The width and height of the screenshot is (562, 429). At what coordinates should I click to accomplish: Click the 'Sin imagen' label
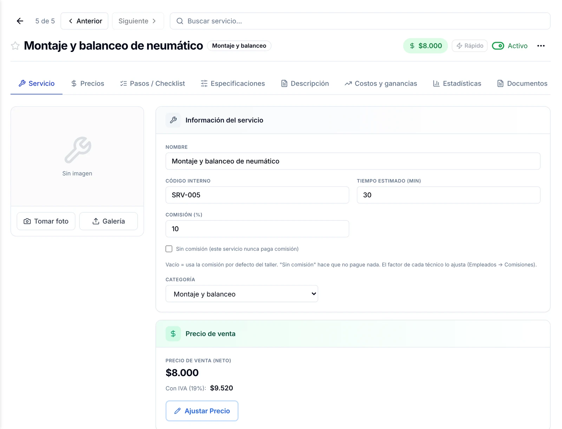coord(77,173)
